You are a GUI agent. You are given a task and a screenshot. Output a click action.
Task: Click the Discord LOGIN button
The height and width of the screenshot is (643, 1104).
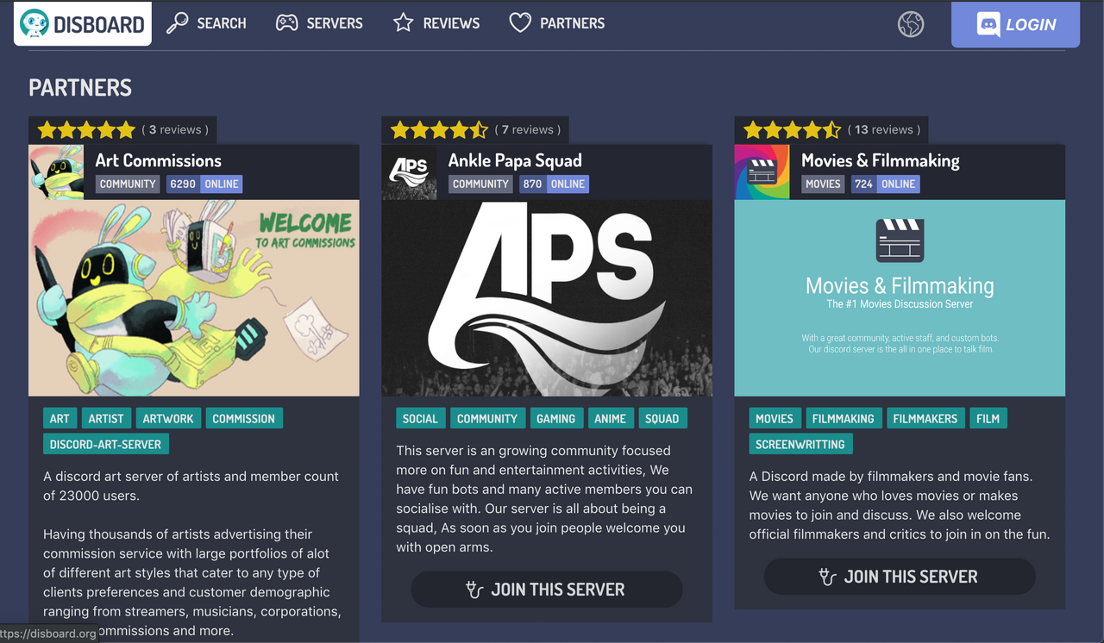[x=1015, y=24]
